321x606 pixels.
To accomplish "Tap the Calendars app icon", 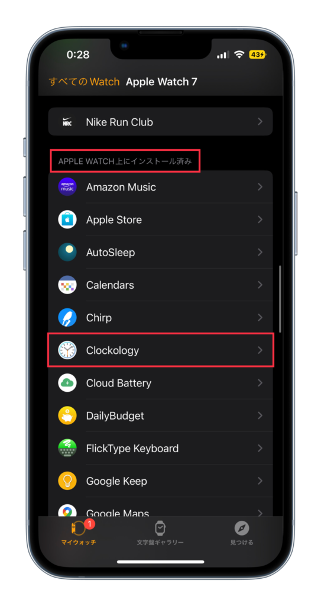I will click(x=67, y=285).
